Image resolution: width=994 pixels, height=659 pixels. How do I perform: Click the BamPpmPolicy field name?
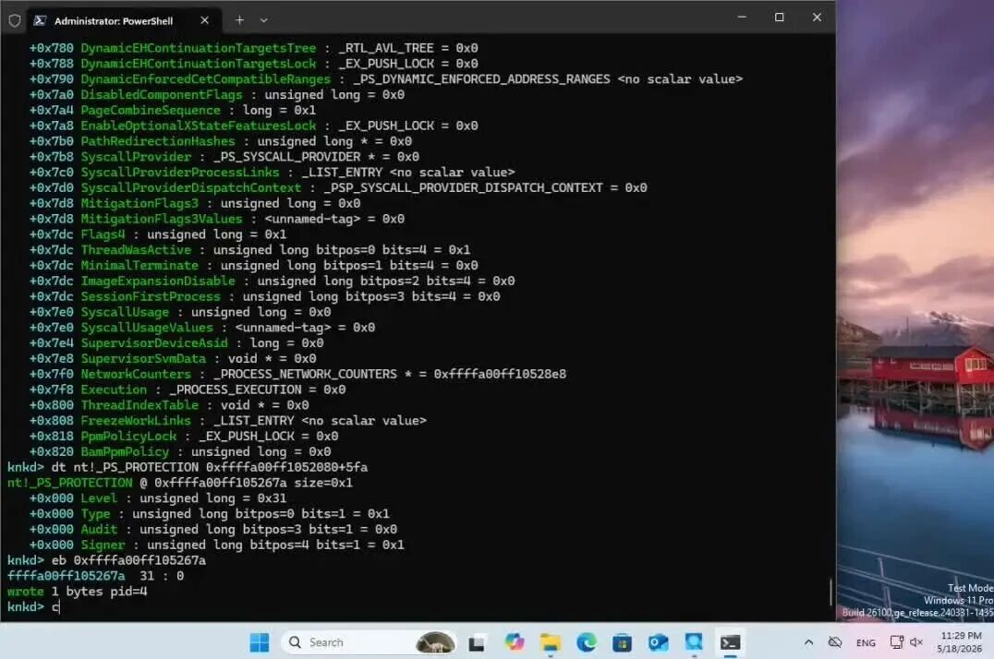click(125, 452)
